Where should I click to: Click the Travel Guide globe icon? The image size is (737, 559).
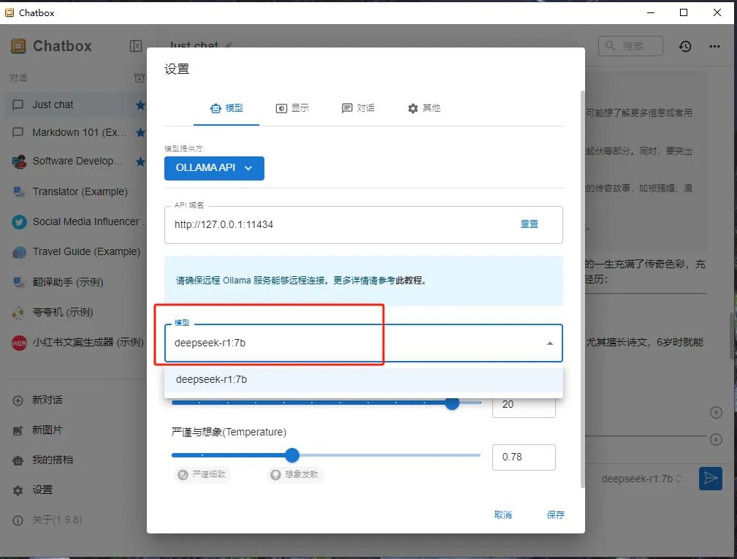click(x=19, y=253)
